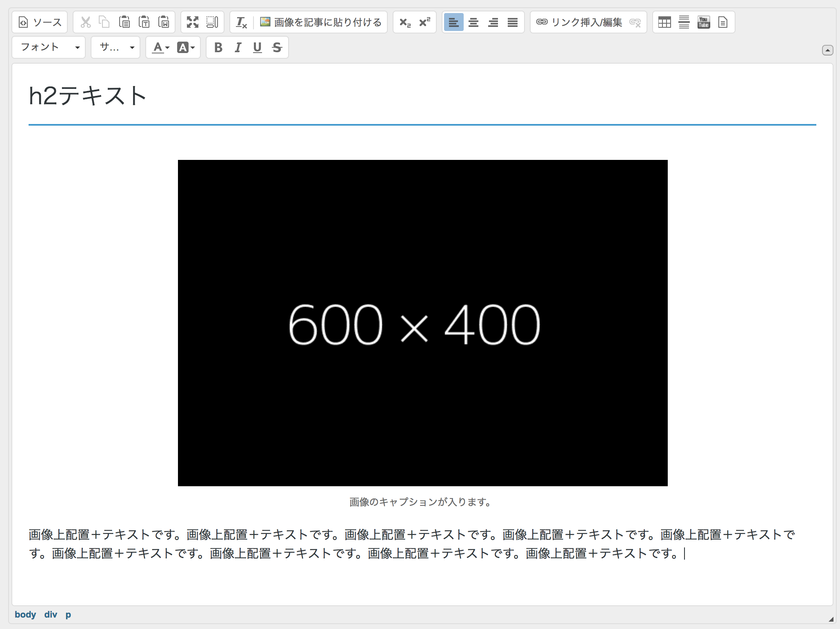This screenshot has width=840, height=629.
Task: Click the Paste from Word icon
Action: [x=164, y=22]
